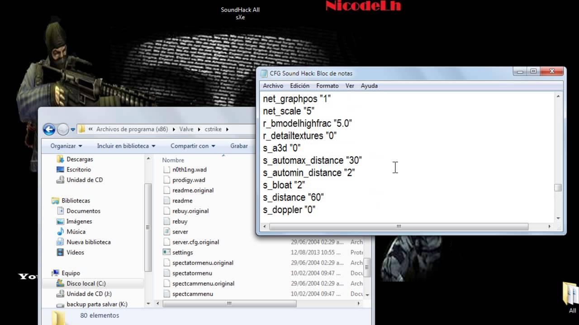
Task: Click the Documentos library icon
Action: [x=60, y=211]
